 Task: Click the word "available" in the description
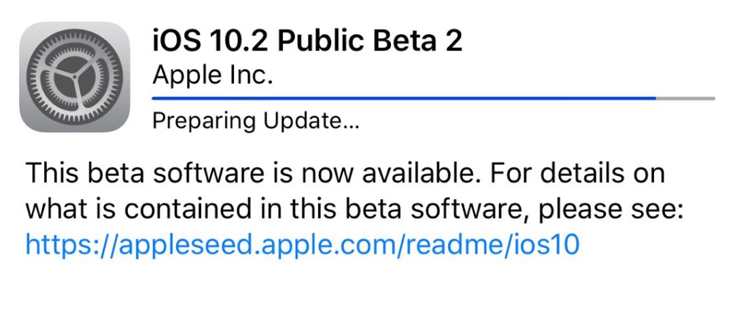pyautogui.click(x=423, y=174)
